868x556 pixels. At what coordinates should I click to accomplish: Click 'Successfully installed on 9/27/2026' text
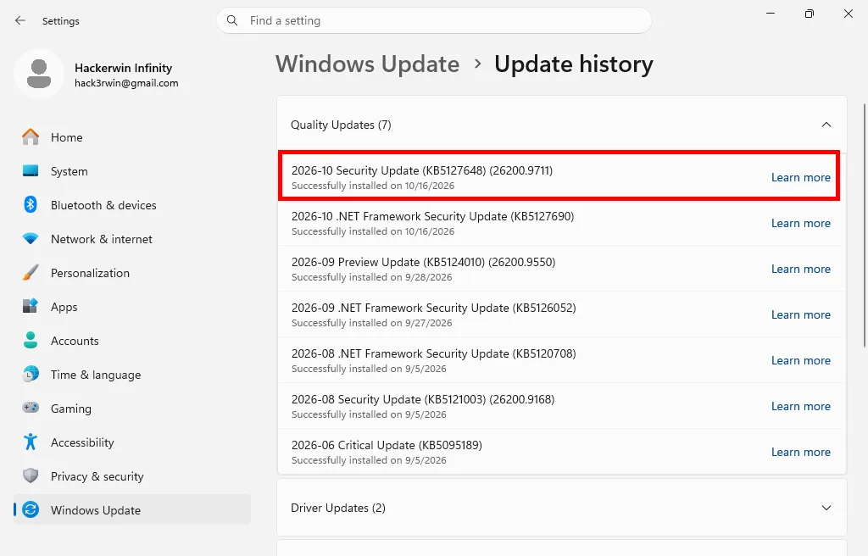(371, 323)
